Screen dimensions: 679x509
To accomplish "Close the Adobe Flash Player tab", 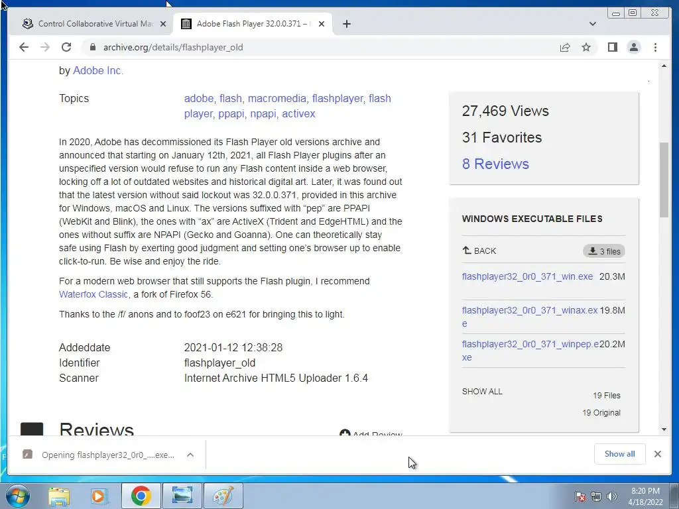I will [x=322, y=24].
